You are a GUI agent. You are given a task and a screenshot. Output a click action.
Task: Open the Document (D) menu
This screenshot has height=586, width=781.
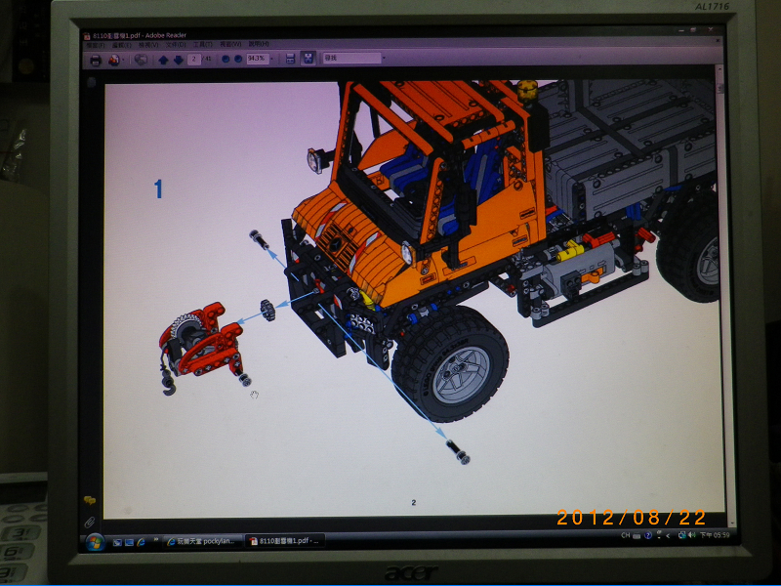click(176, 45)
